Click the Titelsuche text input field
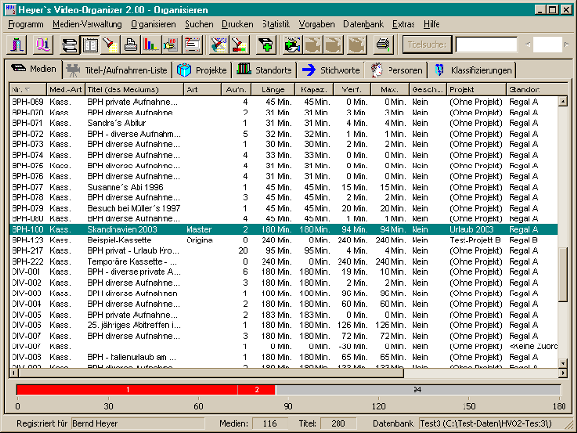This screenshot has height=433, width=577. [x=488, y=44]
